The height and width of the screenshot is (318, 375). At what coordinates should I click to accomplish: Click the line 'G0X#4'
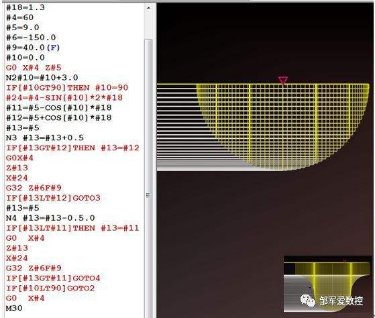19,158
